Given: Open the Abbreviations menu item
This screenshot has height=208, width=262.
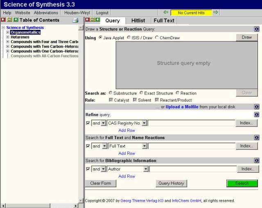Looking at the screenshot, I should click(x=46, y=13).
